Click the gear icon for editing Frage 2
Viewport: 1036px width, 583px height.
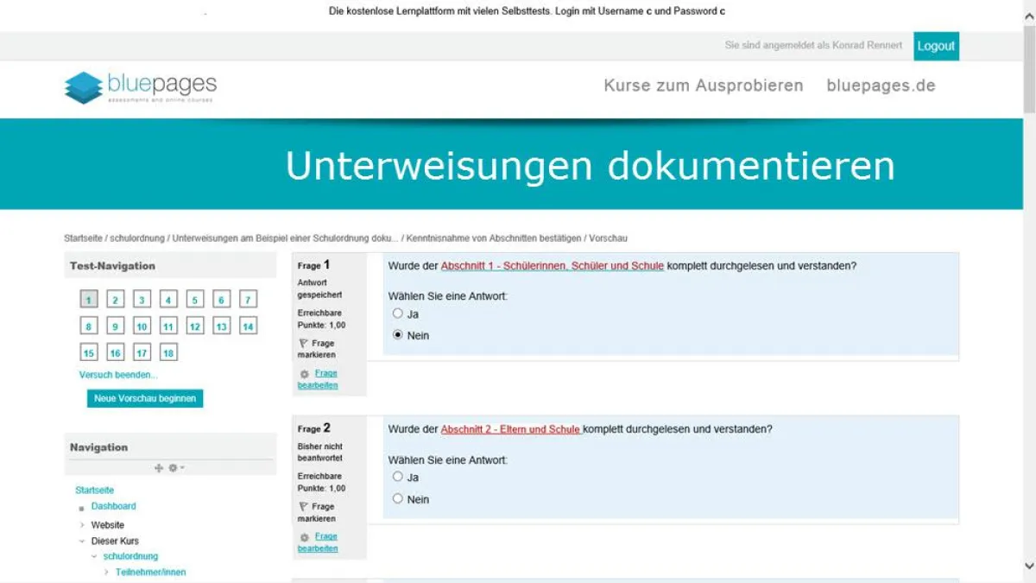304,536
